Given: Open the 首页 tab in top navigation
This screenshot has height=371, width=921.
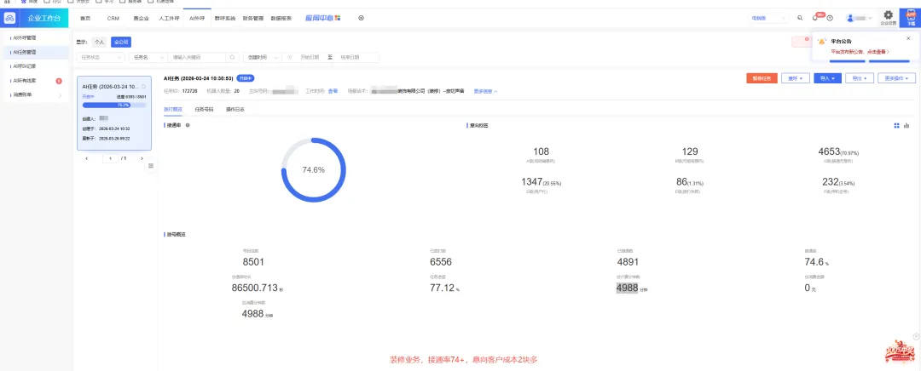Looking at the screenshot, I should [x=85, y=18].
